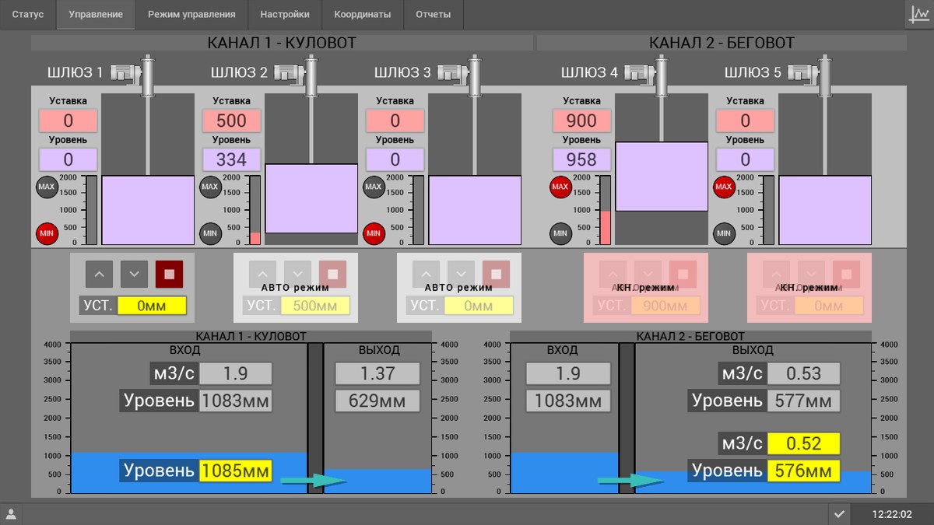Lower ШЛЮЗ 1 gate with the down arrow

coord(134,274)
